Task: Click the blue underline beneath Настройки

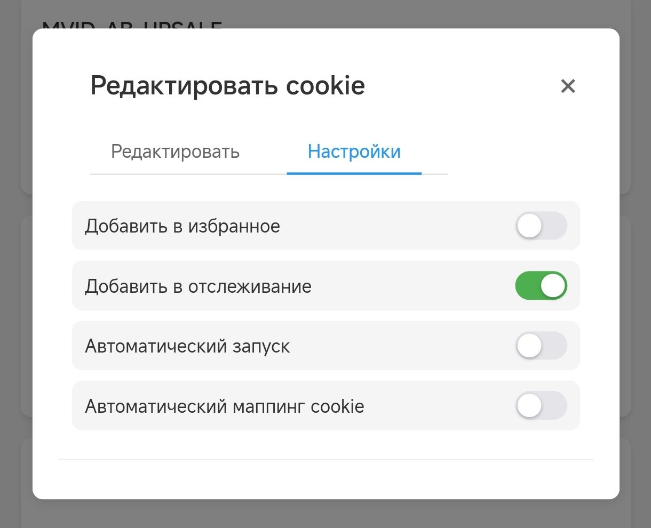Action: [354, 173]
